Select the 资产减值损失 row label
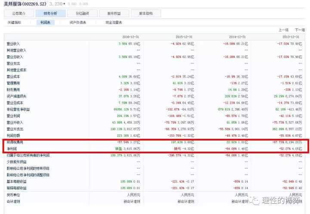 [16, 96]
